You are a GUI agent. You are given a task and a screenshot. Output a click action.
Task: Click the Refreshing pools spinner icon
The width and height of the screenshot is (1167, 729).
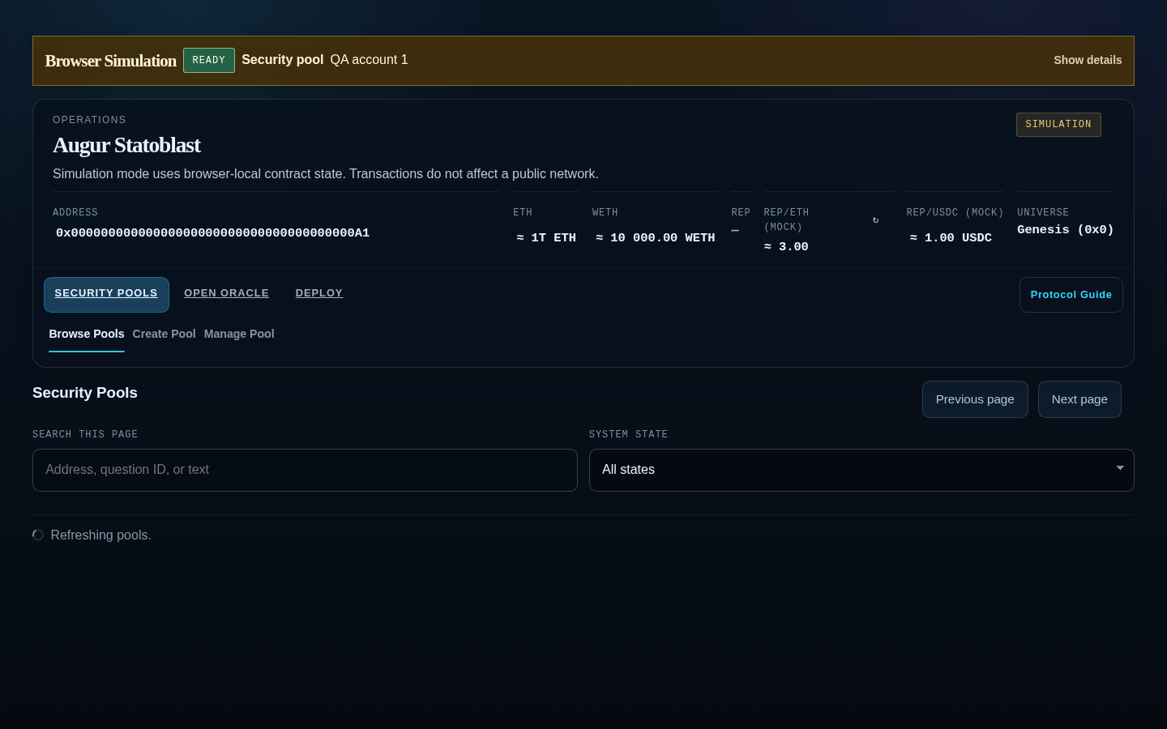point(38,535)
